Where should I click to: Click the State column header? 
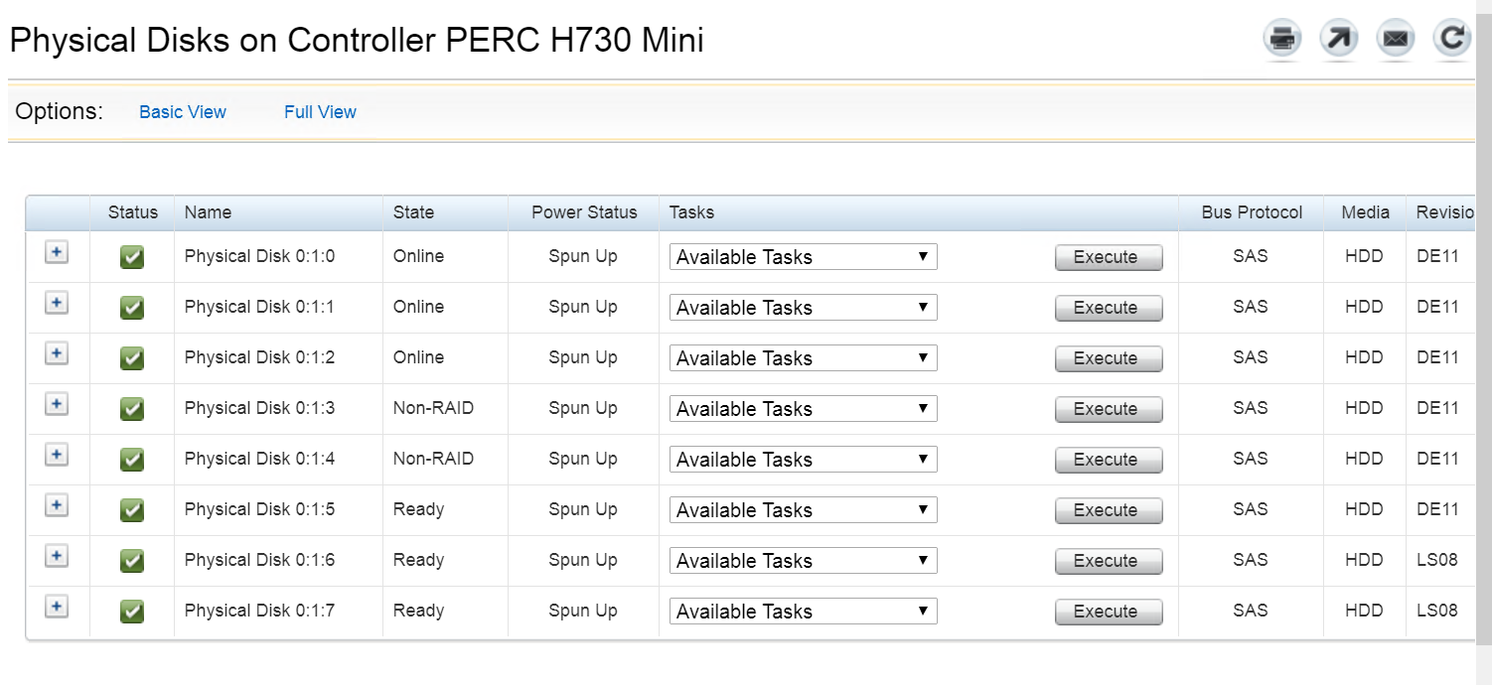click(413, 212)
